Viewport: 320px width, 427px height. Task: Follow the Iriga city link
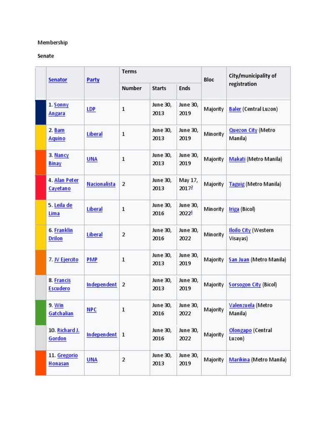(234, 209)
